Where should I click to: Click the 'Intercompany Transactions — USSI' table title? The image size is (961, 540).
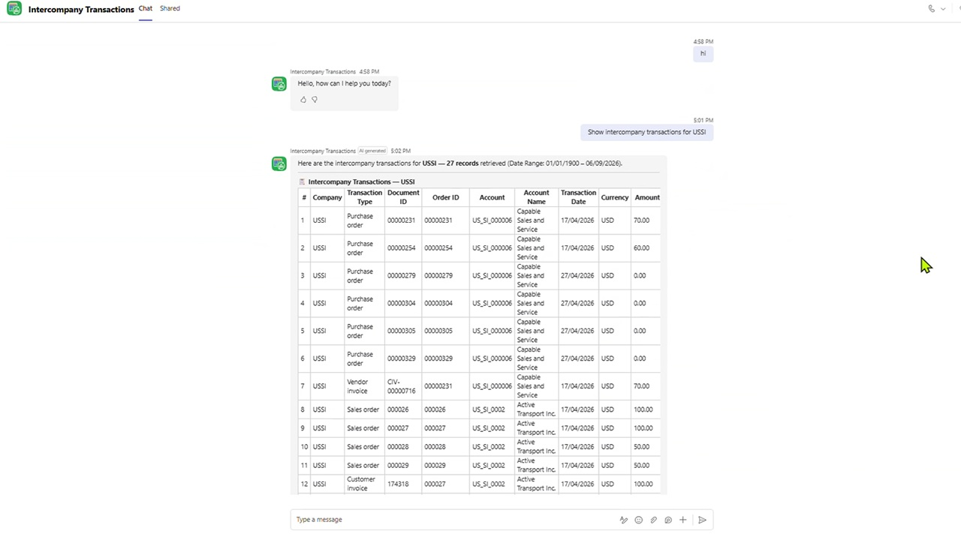point(361,181)
